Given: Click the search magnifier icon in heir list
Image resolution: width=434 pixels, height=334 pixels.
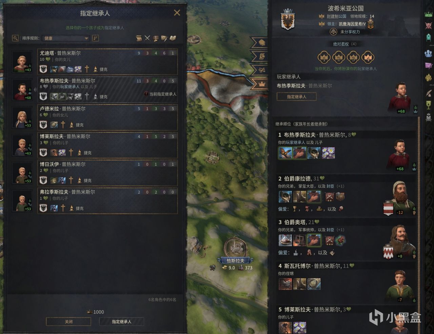Looking at the screenshot, I should pyautogui.click(x=15, y=38).
